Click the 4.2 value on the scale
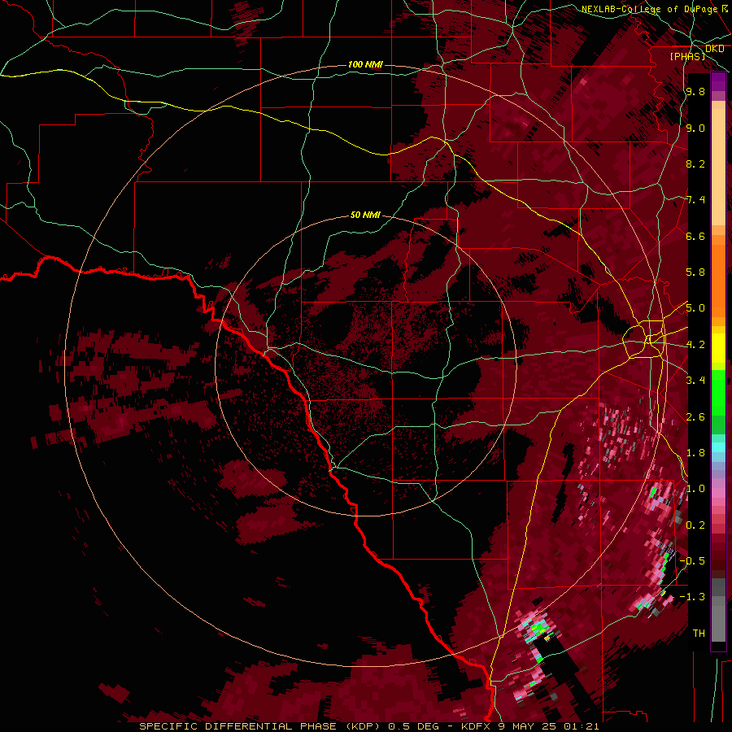 point(695,345)
